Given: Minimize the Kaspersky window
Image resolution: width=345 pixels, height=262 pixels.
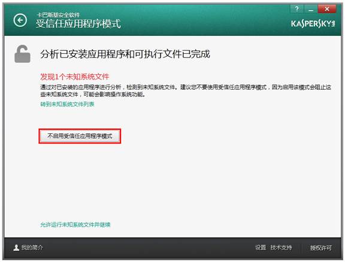Looking at the screenshot, I should click(x=311, y=9).
